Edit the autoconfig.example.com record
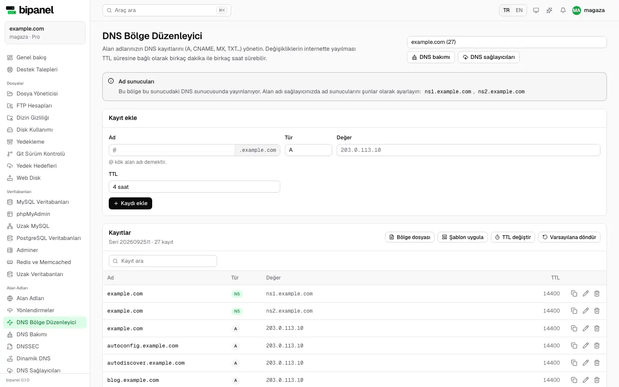The height and width of the screenshot is (387, 619). click(585, 346)
